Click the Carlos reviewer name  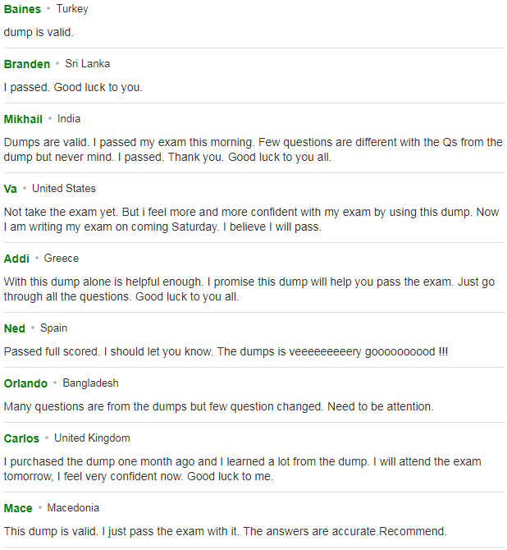point(21,439)
